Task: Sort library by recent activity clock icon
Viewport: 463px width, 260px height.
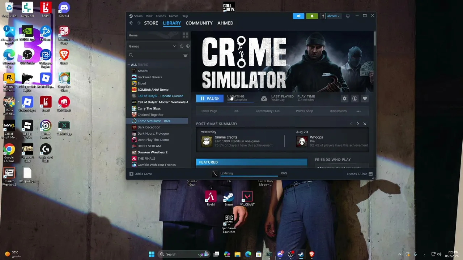Action: (x=182, y=46)
